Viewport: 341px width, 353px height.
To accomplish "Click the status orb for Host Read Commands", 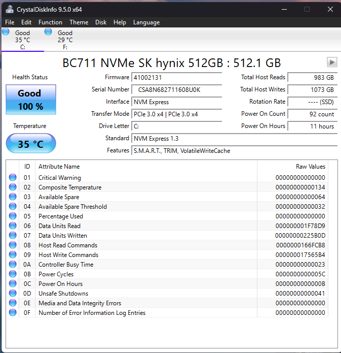I will pos(13,245).
